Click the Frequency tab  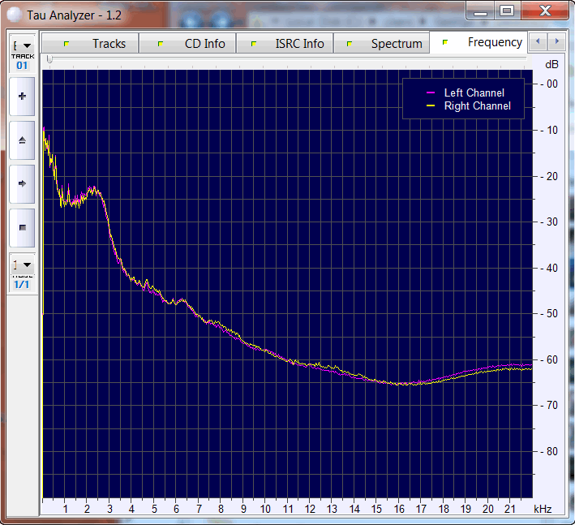pyautogui.click(x=494, y=42)
